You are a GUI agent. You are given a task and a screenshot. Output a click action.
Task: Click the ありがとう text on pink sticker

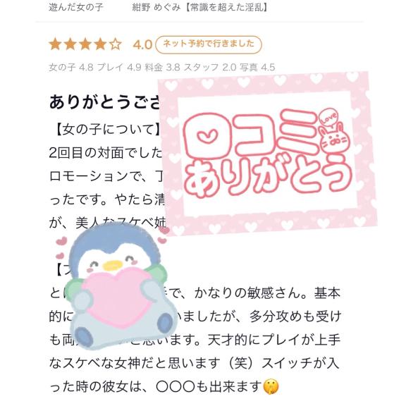coord(268,176)
